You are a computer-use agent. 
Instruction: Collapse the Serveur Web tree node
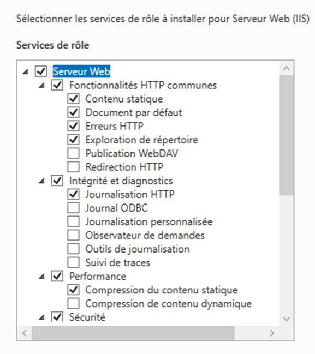coord(26,72)
